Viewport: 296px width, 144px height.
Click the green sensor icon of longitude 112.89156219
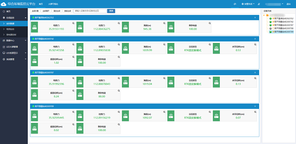tap(80, 116)
